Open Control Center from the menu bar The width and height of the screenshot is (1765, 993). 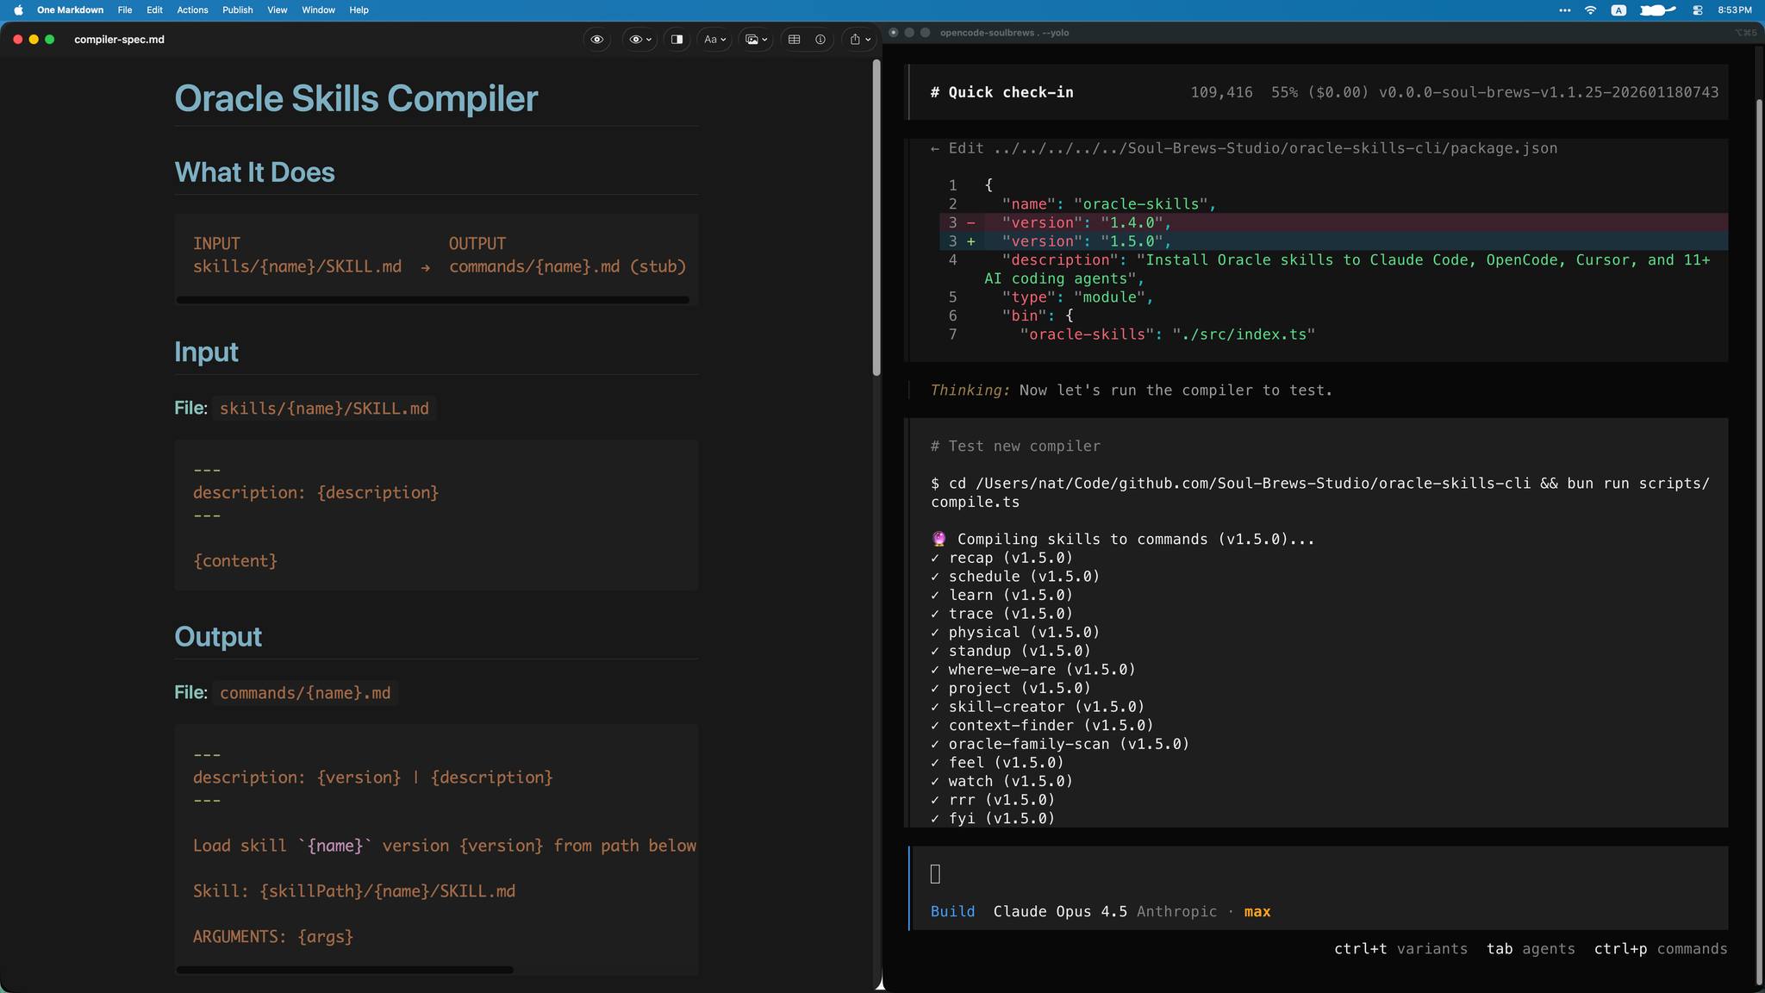tap(1697, 10)
